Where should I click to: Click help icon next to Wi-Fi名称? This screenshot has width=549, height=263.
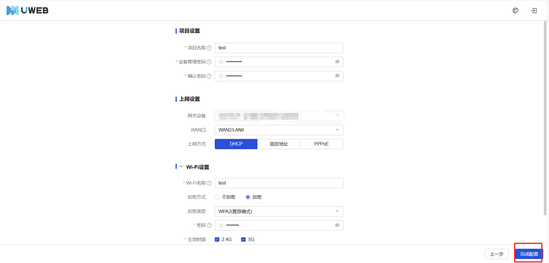point(209,183)
